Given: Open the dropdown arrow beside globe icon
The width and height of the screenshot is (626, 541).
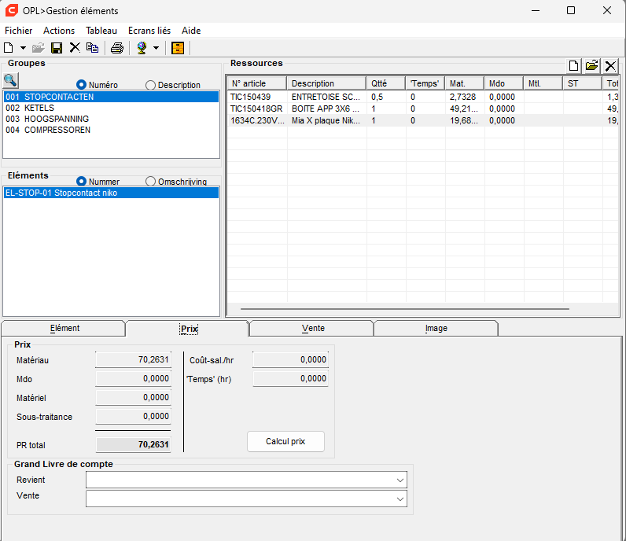Looking at the screenshot, I should [x=156, y=48].
